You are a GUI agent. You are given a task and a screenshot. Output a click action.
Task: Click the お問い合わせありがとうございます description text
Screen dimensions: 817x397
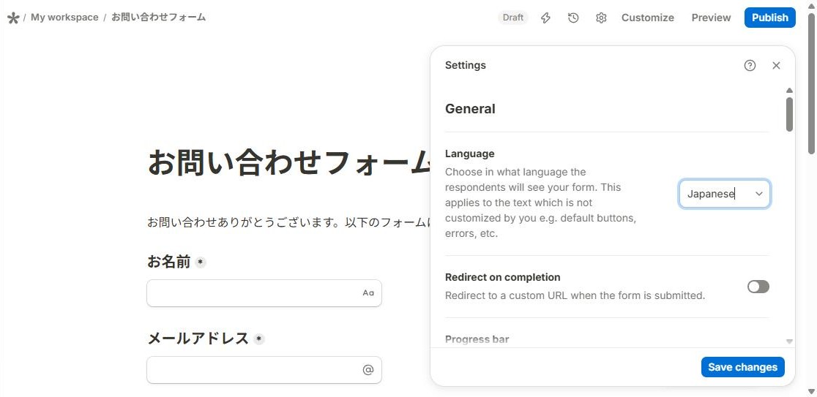tap(289, 223)
